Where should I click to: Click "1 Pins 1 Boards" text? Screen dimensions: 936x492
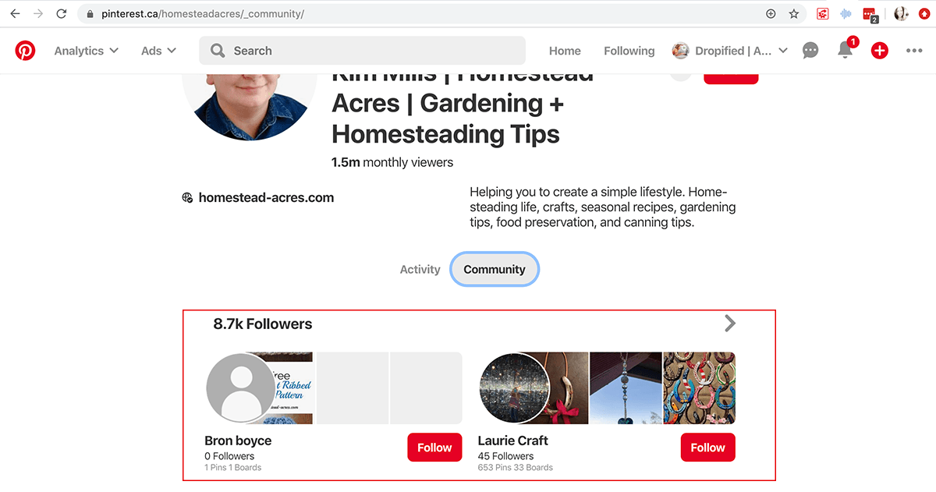click(232, 468)
